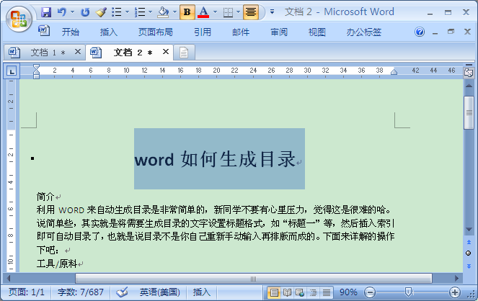The width and height of the screenshot is (478, 301).
Task: Open the 引用 ribbon tab
Action: pos(203,32)
